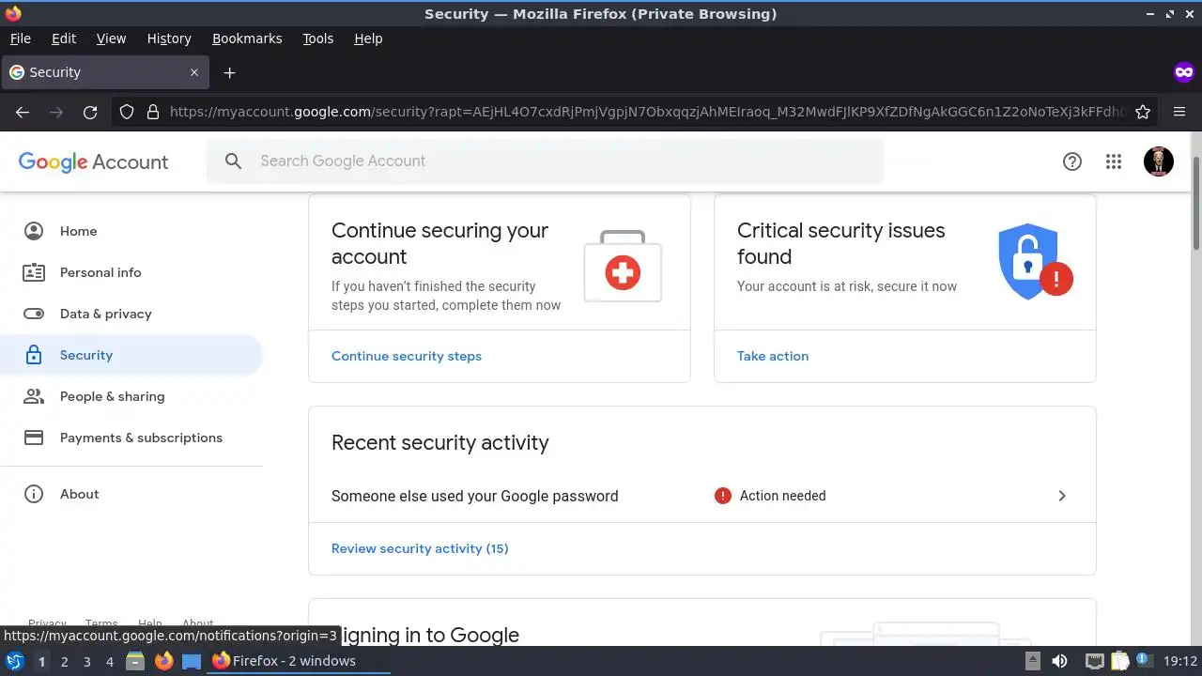Open Firefox hamburger application menu

[1179, 113]
